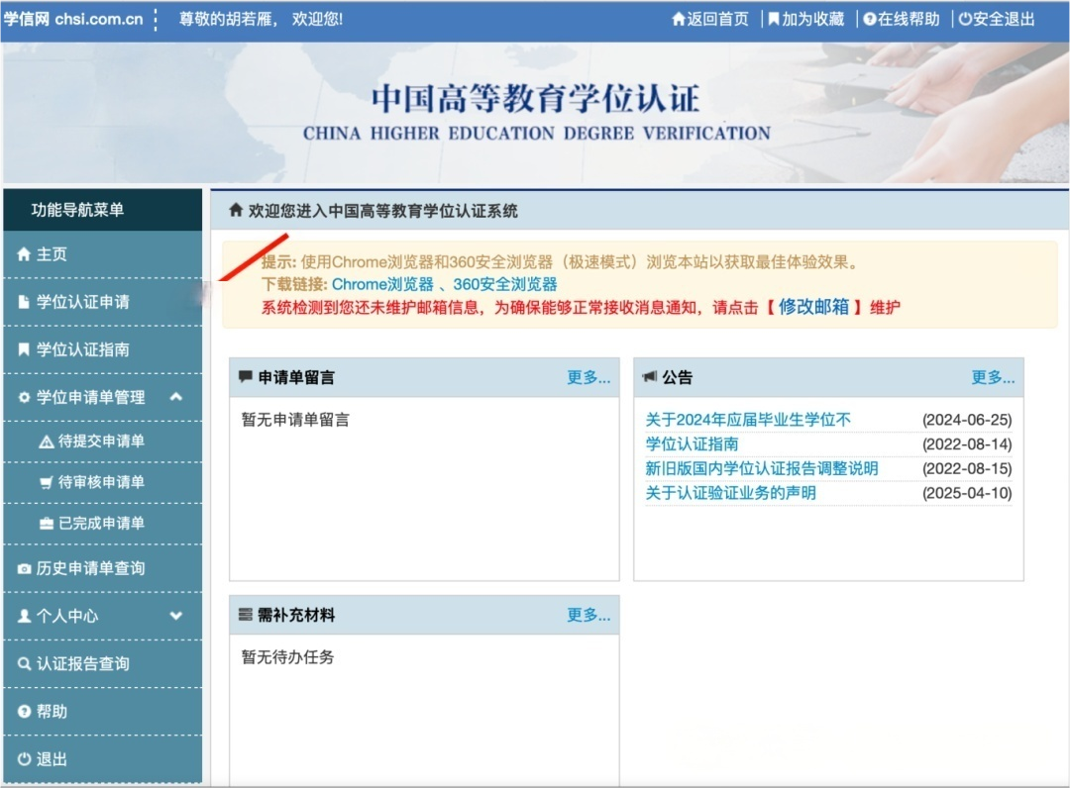Click the bookmark icon beside 学位认证指南
The width and height of the screenshot is (1070, 788).
(x=24, y=349)
